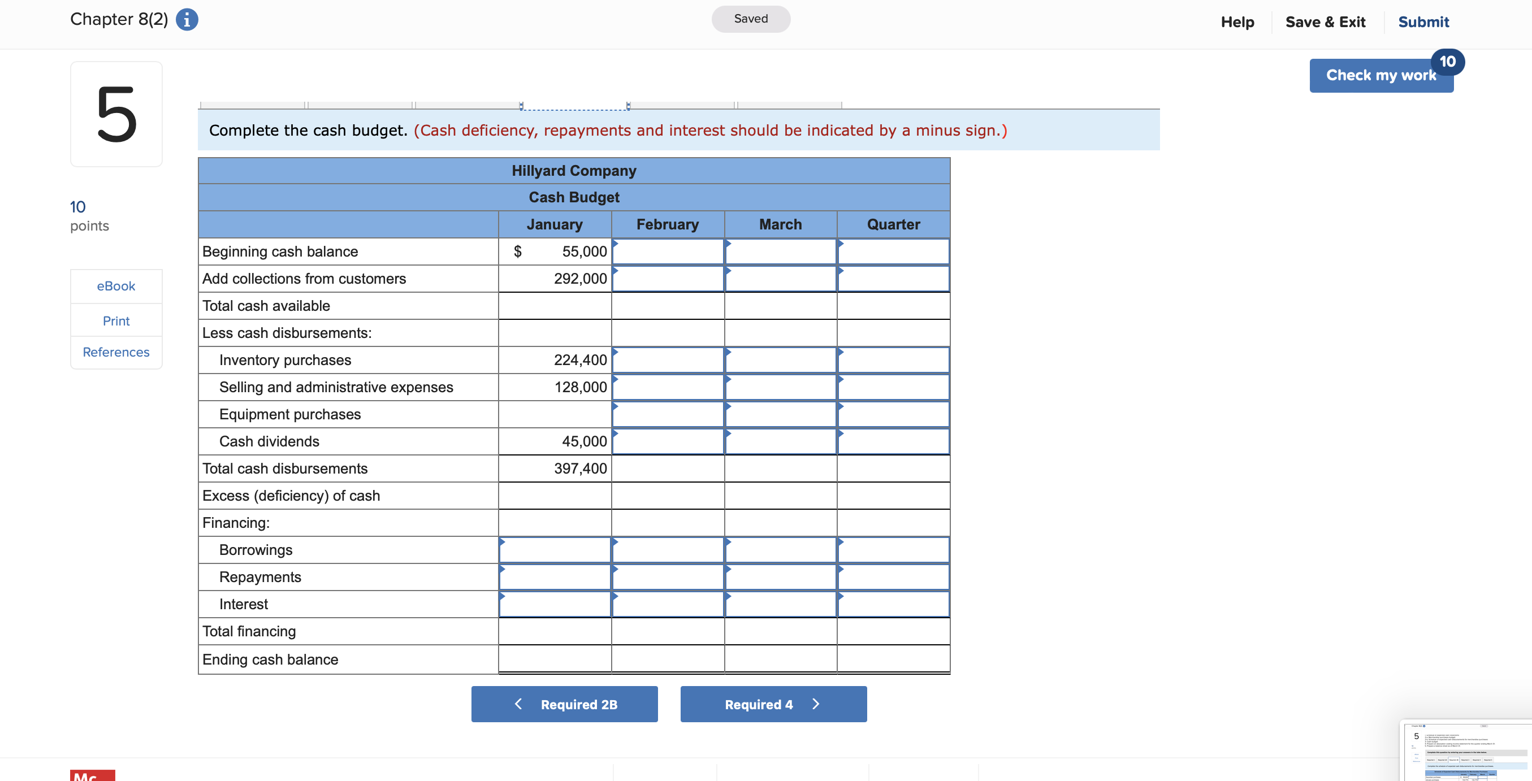Open the References link
1532x781 pixels.
(x=116, y=352)
